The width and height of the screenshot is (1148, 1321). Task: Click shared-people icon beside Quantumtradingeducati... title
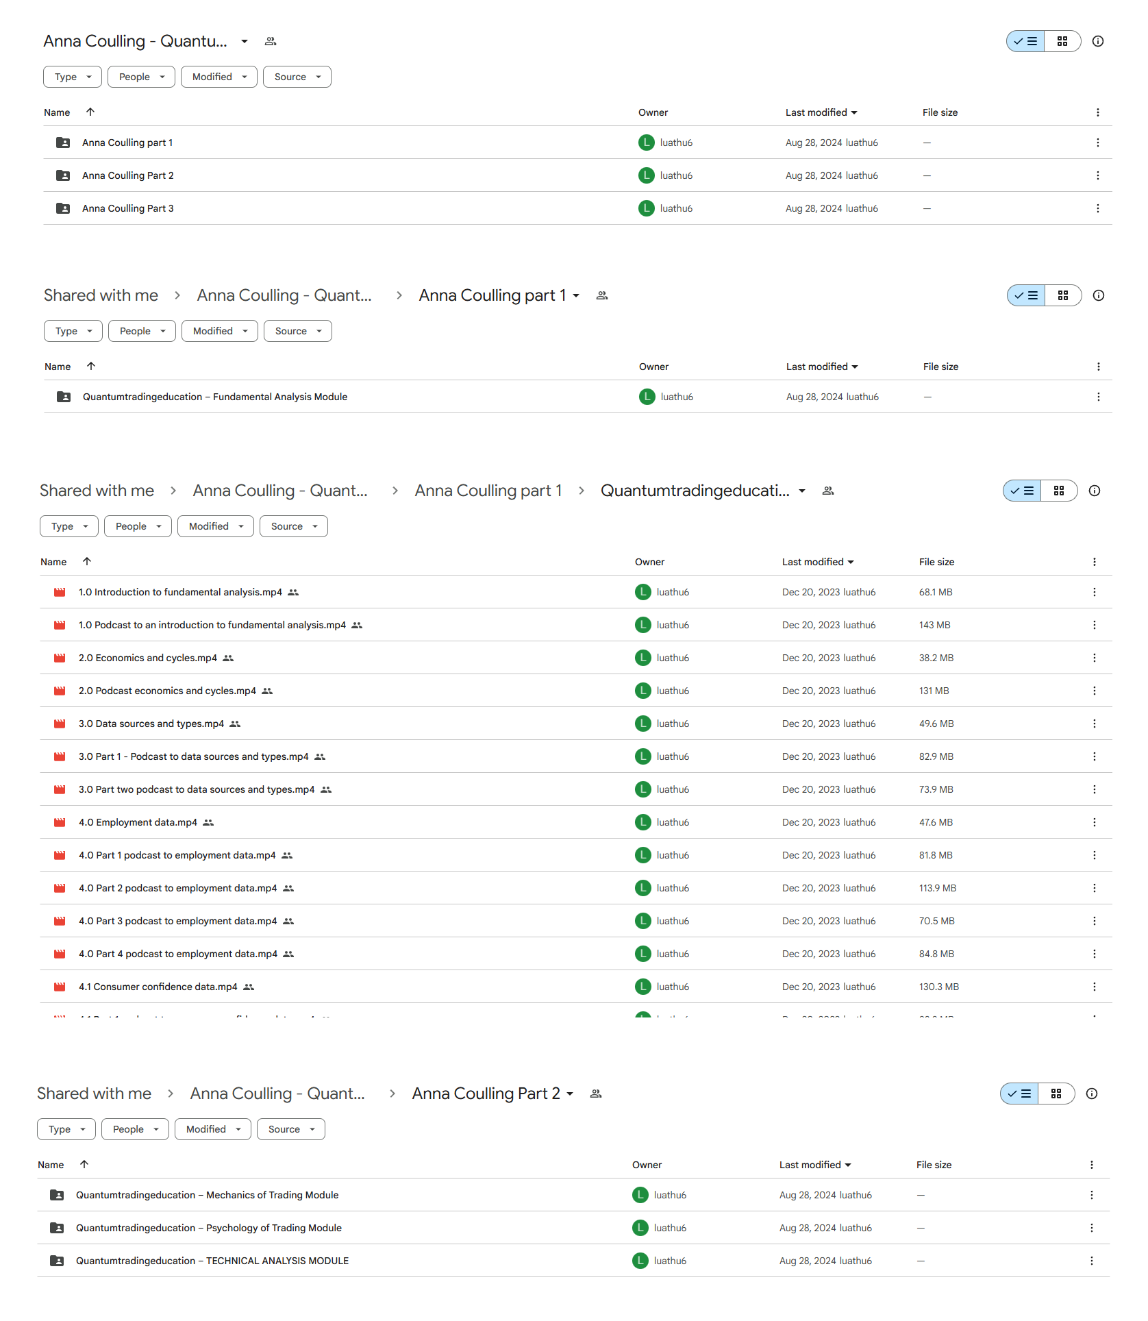(828, 491)
